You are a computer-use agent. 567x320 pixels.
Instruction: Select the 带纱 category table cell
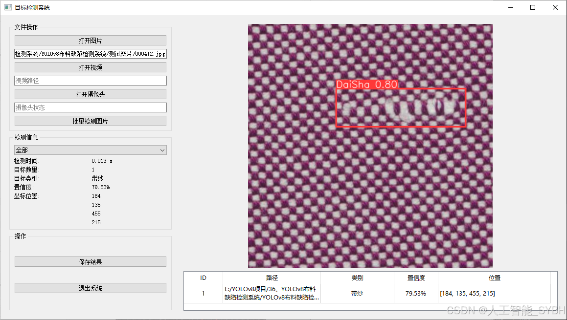(357, 293)
